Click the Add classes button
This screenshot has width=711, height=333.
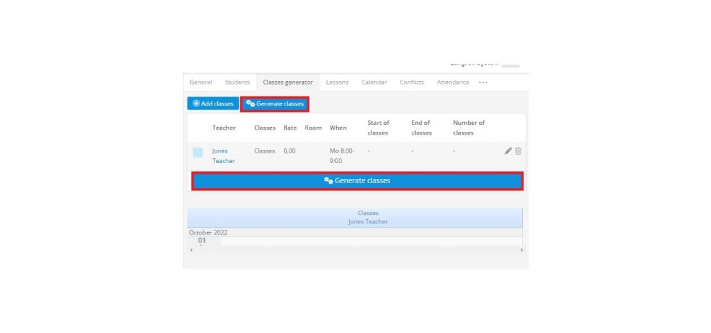click(212, 103)
